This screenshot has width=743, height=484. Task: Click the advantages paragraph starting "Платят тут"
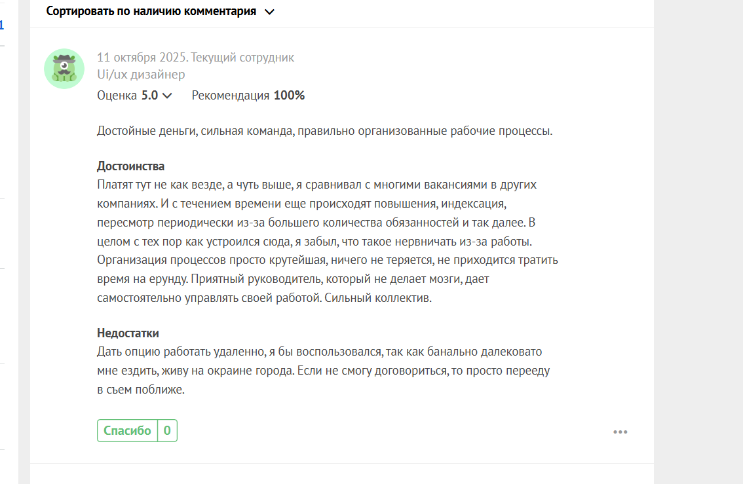click(327, 242)
